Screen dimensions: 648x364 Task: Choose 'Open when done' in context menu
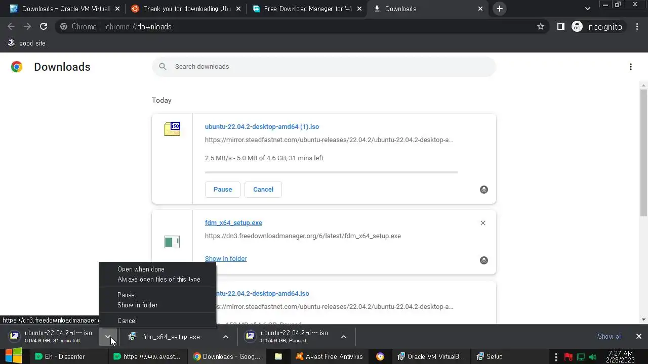[141, 269]
